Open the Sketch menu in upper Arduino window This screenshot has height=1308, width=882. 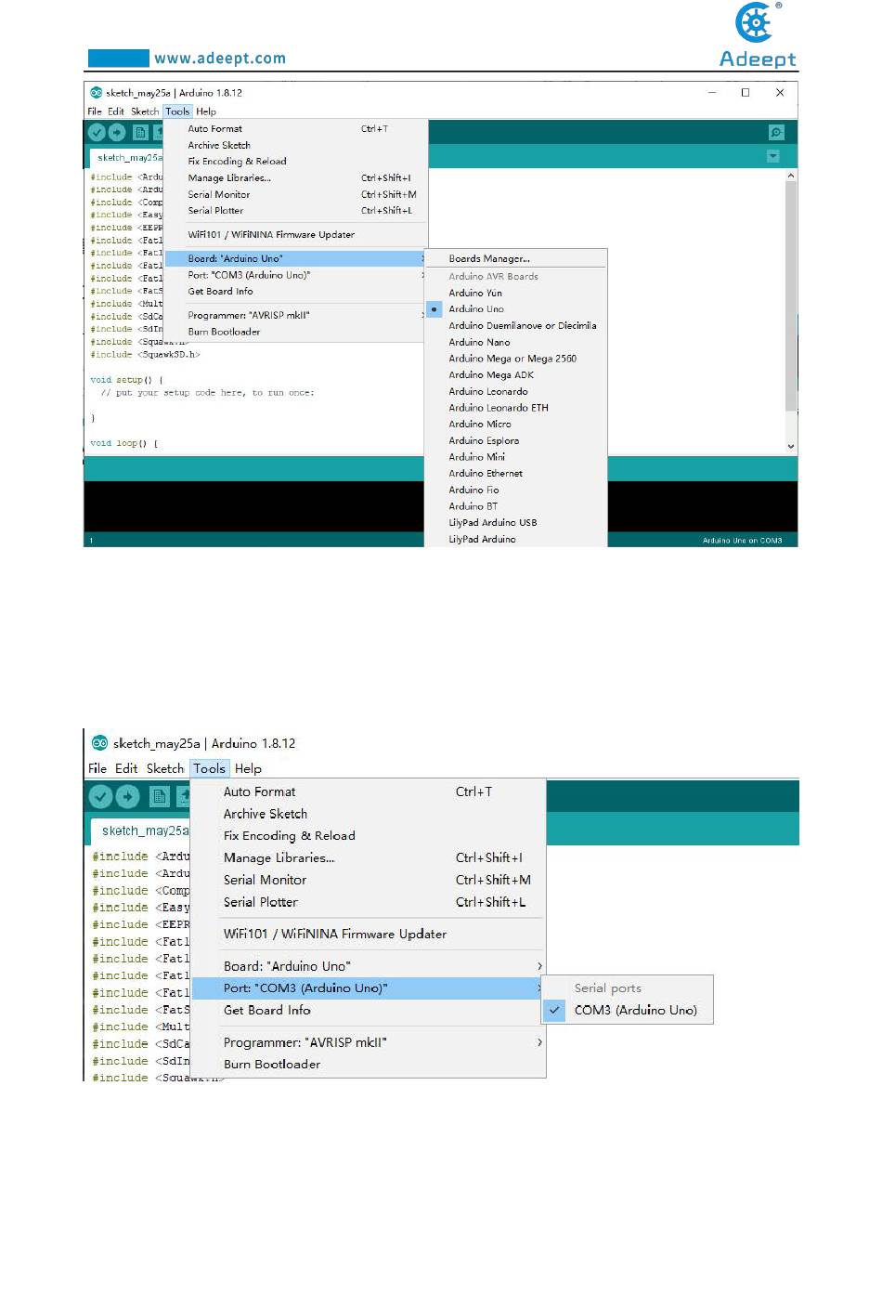[x=145, y=111]
